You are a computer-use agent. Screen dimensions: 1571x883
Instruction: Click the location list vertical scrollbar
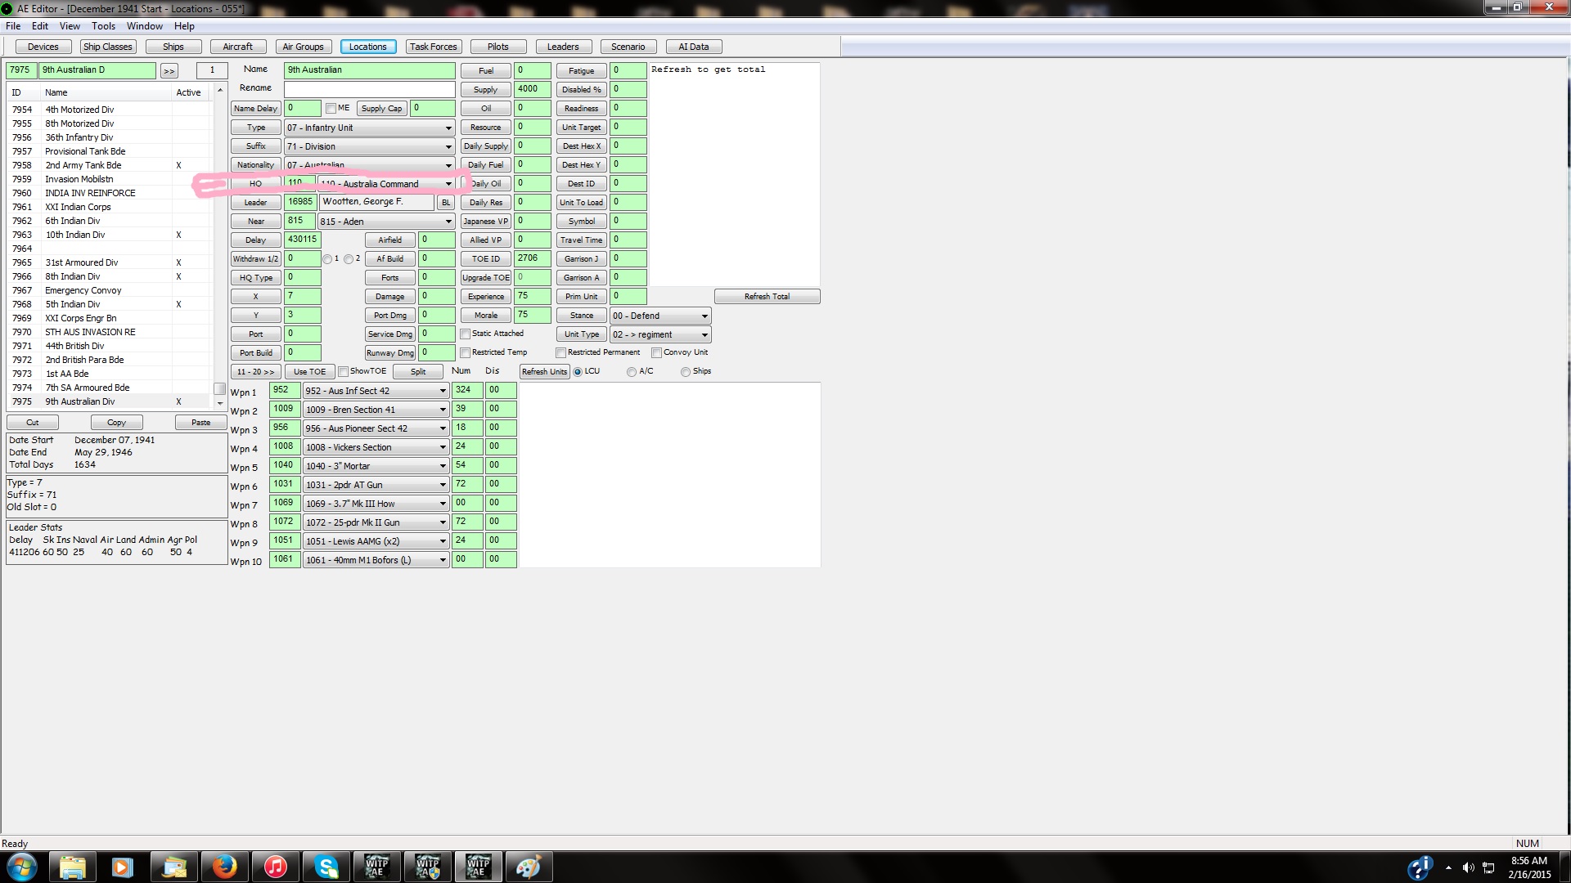(x=219, y=245)
